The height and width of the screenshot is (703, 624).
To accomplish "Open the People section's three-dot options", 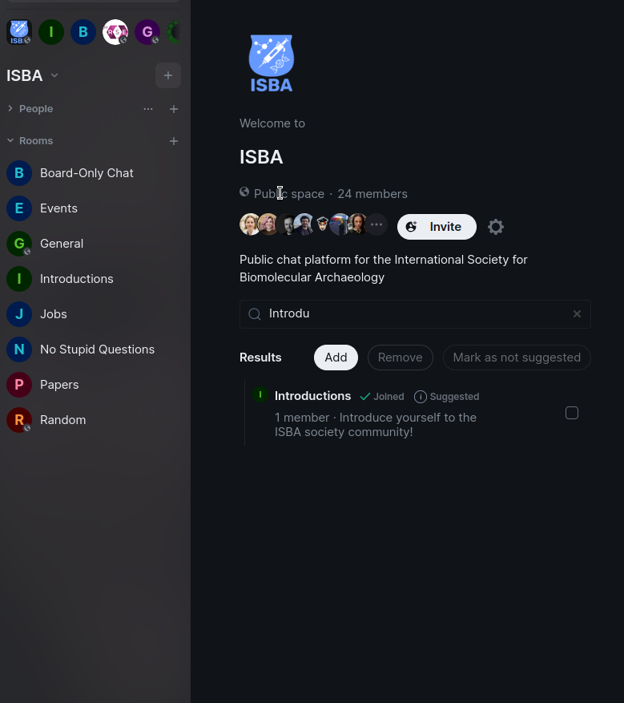I will point(148,109).
